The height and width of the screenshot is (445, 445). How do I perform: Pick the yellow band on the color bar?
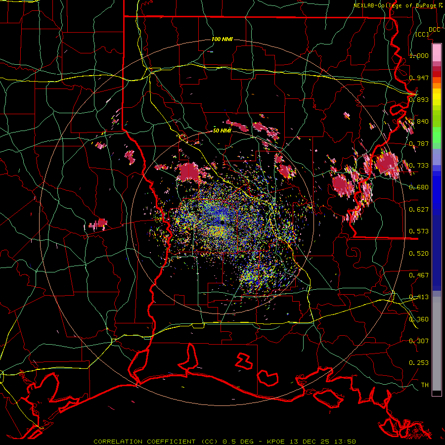[437, 97]
